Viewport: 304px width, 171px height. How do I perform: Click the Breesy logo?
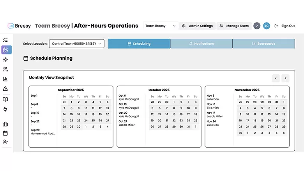pyautogui.click(x=19, y=26)
